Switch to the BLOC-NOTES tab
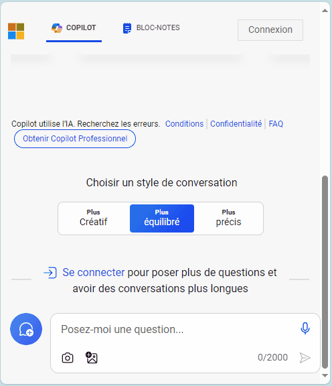The height and width of the screenshot is (386, 332). point(151,28)
